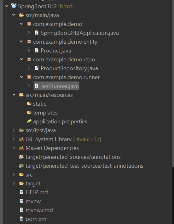This screenshot has width=174, height=224.
Task: Click the Maven Dependencies library icon
Action: click(21, 148)
